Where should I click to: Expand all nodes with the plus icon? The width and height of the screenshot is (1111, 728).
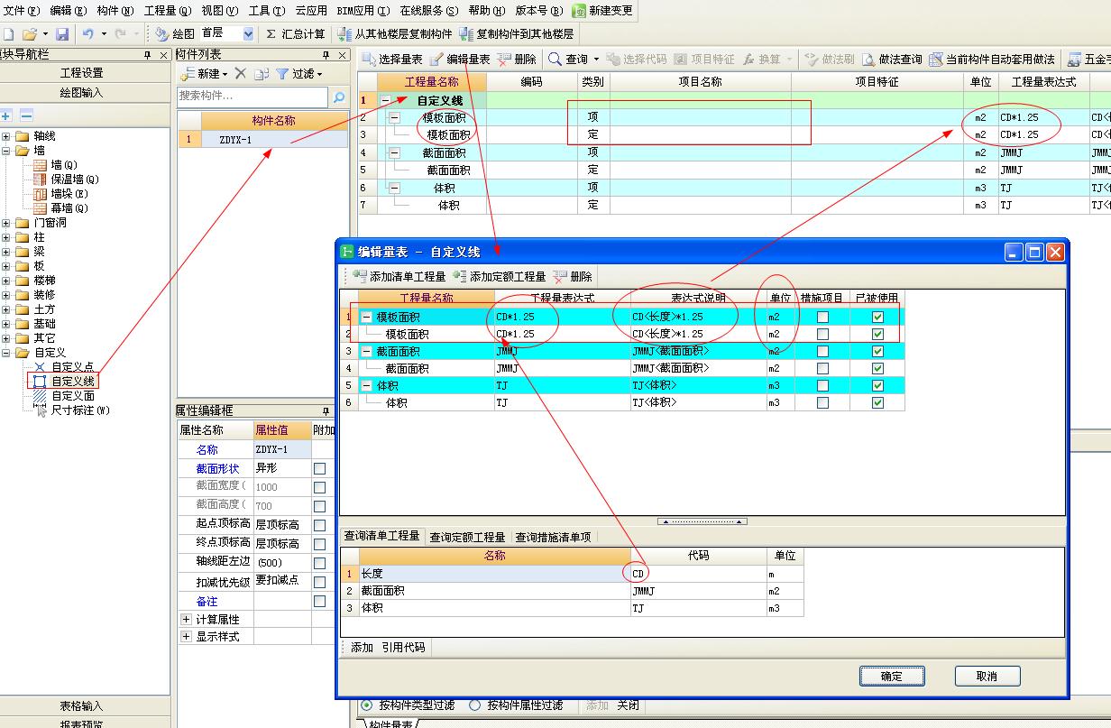pyautogui.click(x=6, y=115)
